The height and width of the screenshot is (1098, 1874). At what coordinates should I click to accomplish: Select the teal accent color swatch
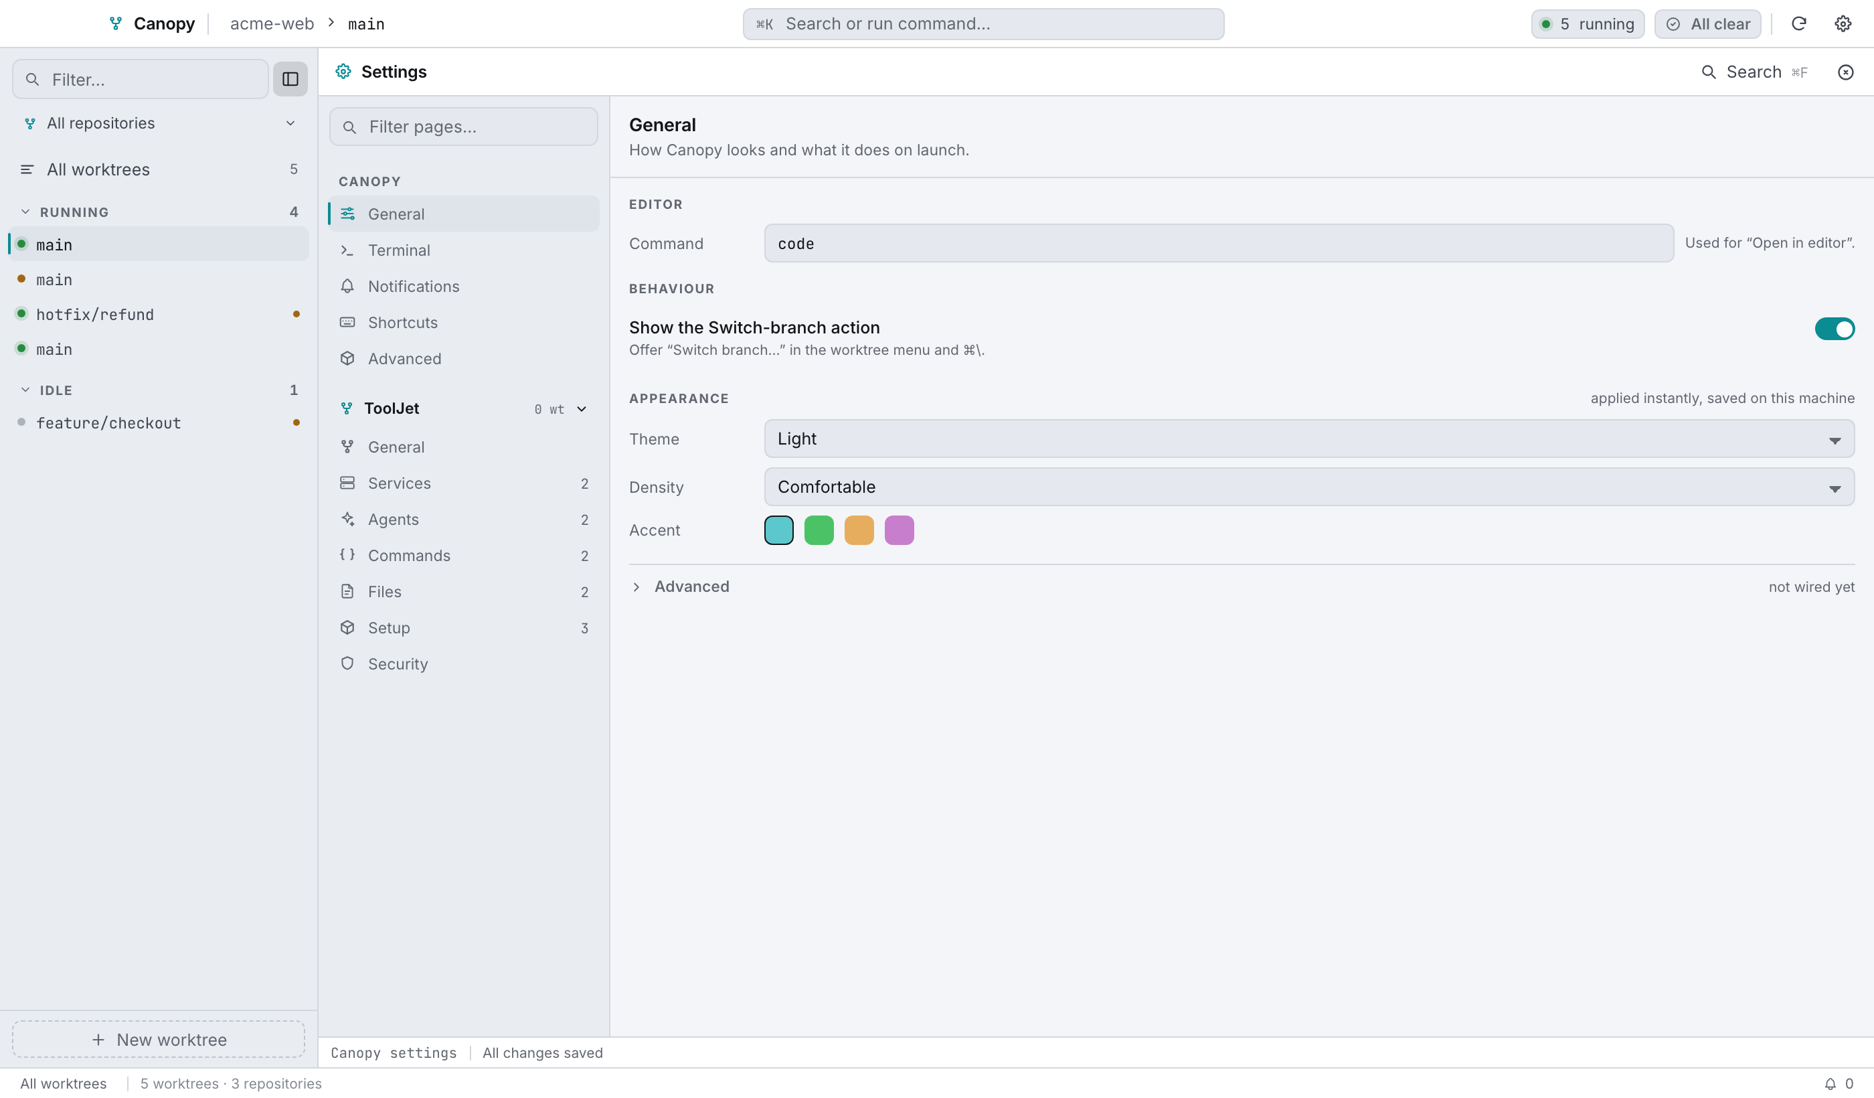[778, 530]
